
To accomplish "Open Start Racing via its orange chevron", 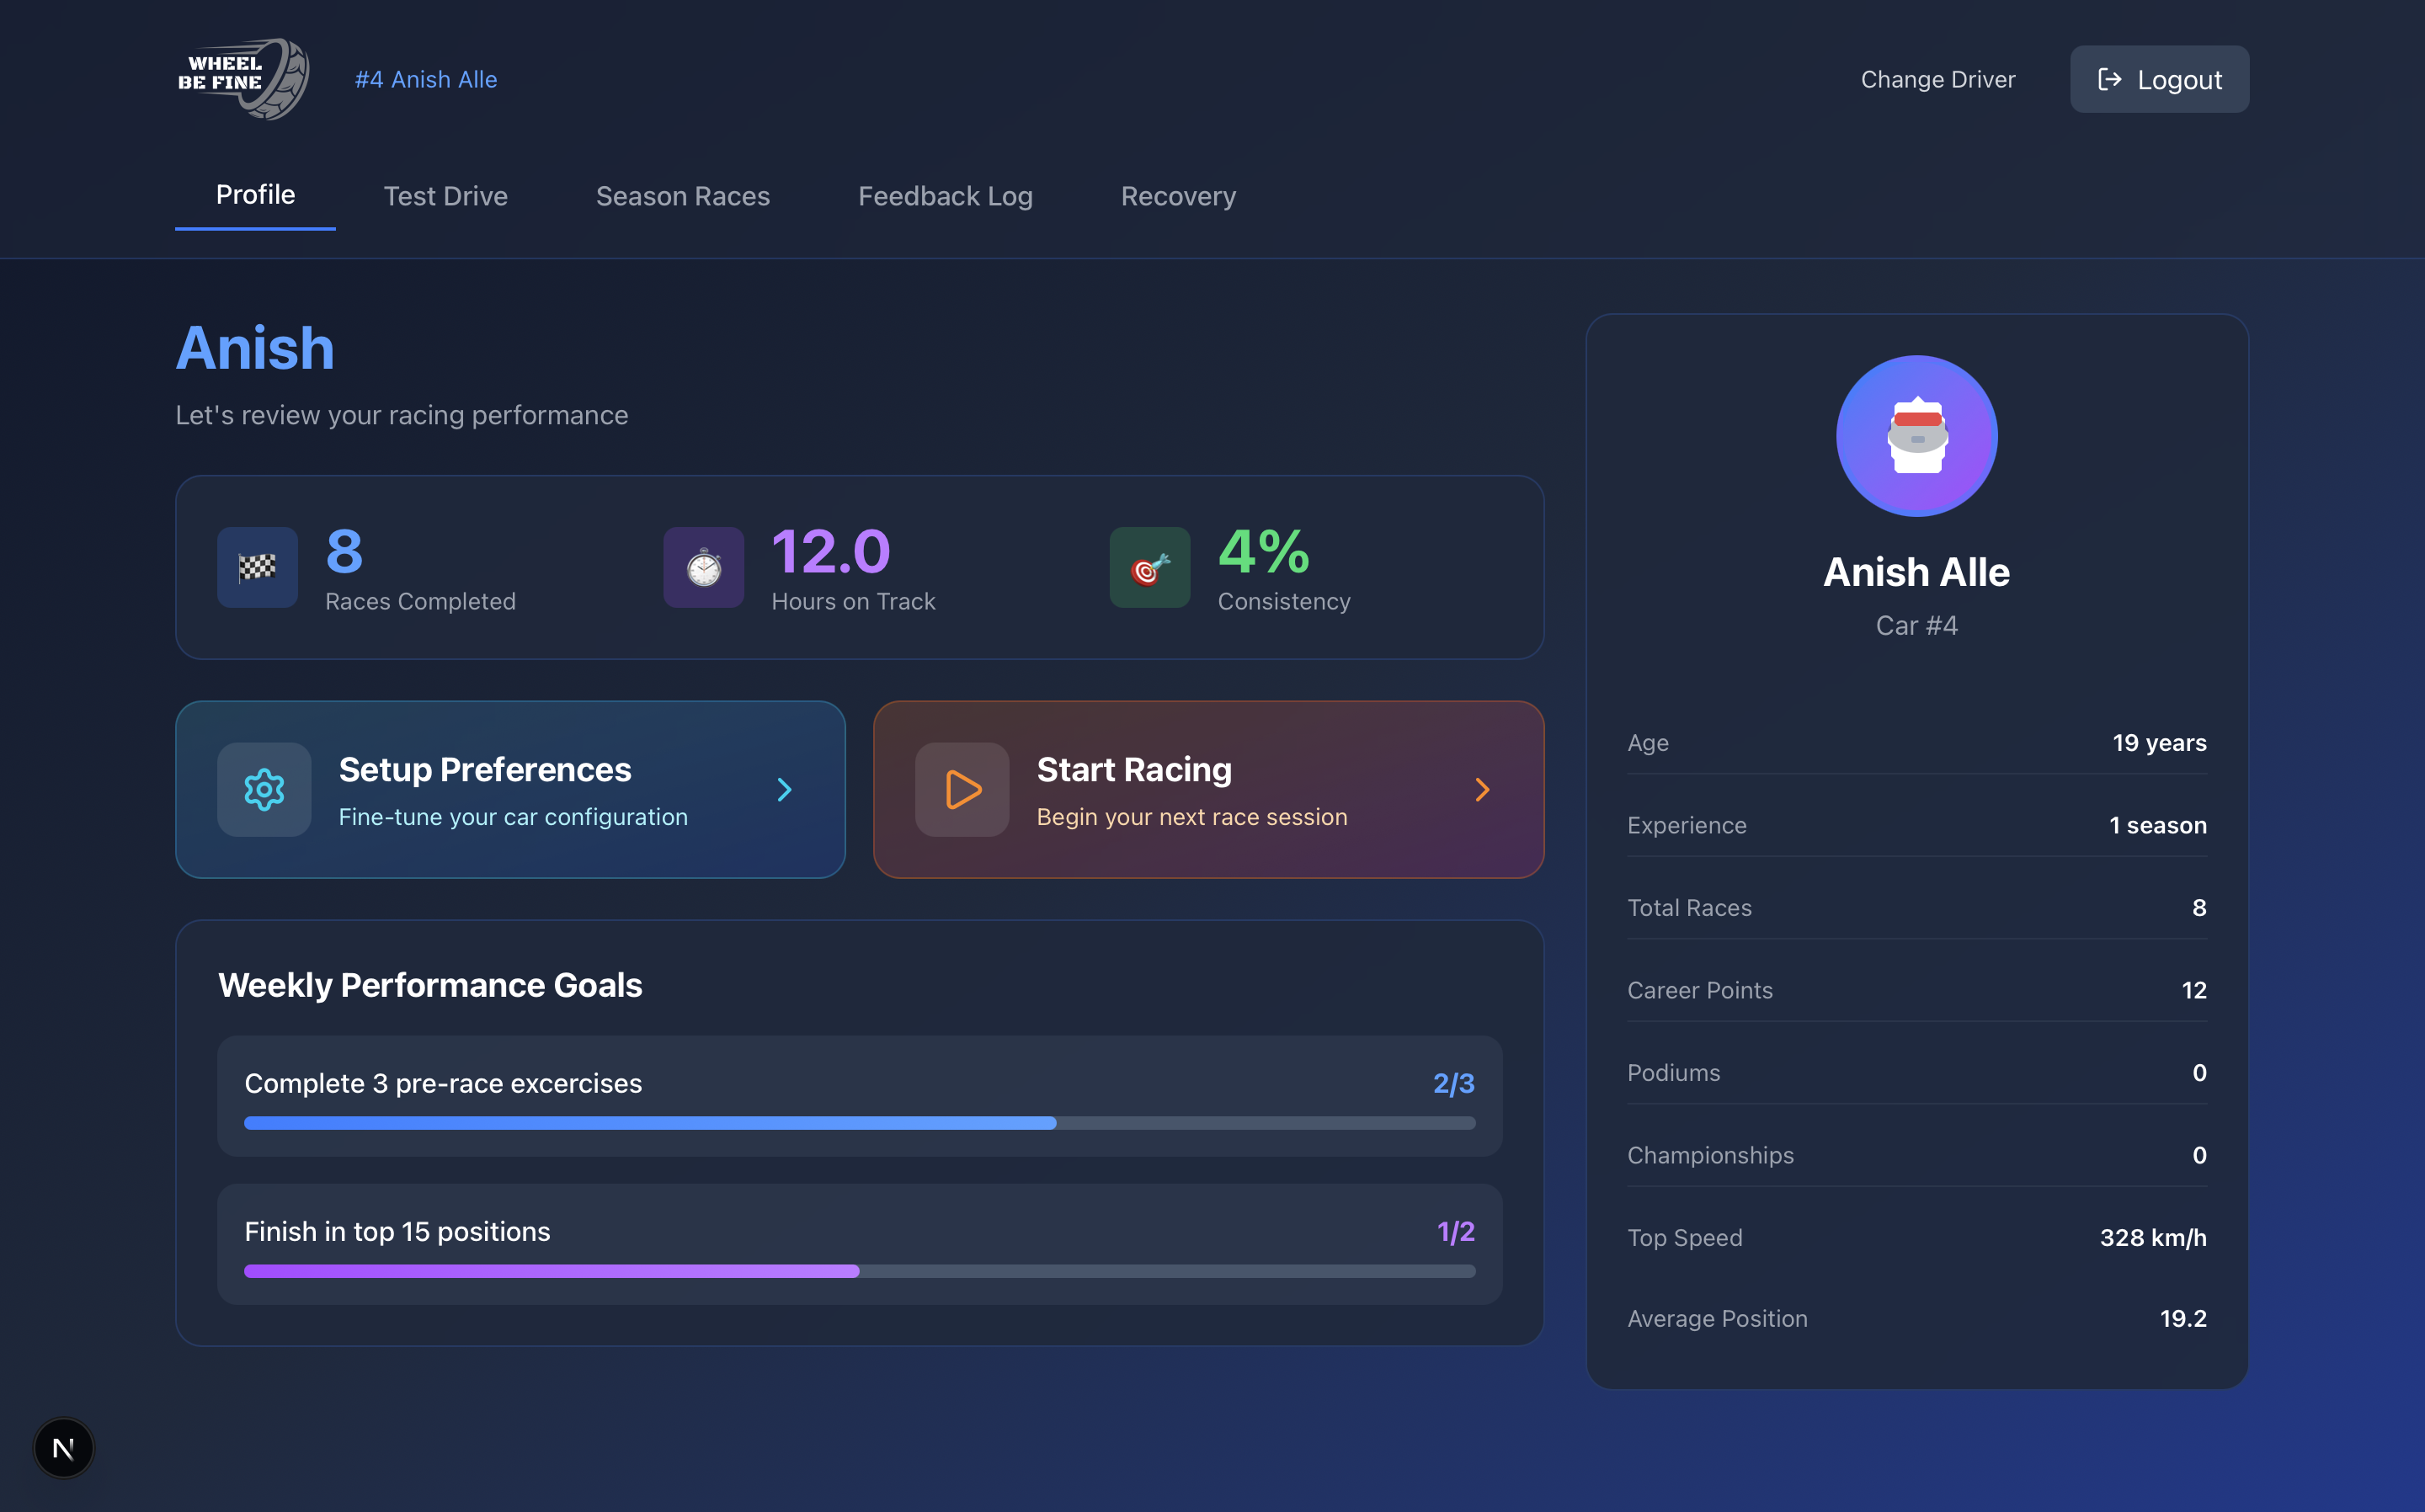I will [1482, 790].
